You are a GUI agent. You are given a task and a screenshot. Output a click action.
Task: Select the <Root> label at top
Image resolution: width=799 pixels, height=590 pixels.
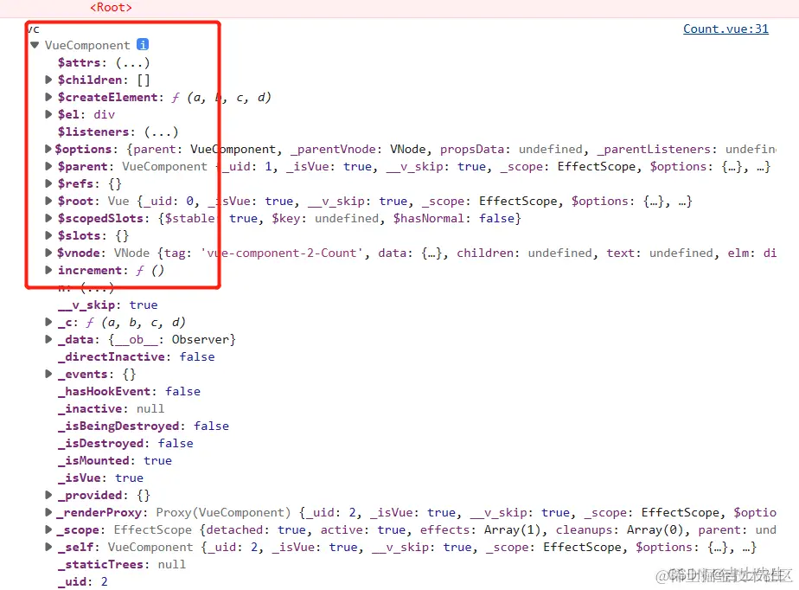point(111,8)
